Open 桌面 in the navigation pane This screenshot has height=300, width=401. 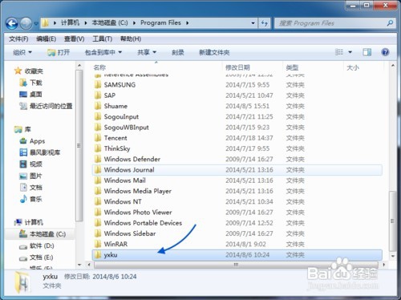click(x=30, y=95)
